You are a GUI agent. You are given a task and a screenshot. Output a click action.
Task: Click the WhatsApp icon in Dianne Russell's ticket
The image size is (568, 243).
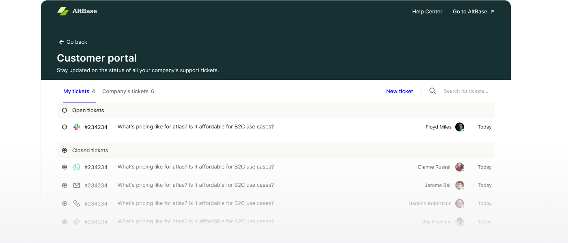tap(77, 167)
